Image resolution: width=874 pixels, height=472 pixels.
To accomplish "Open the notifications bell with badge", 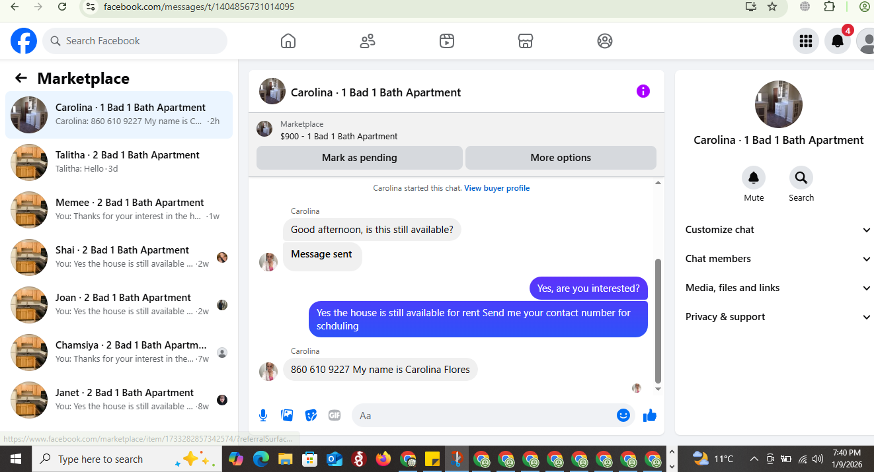I will (x=838, y=41).
